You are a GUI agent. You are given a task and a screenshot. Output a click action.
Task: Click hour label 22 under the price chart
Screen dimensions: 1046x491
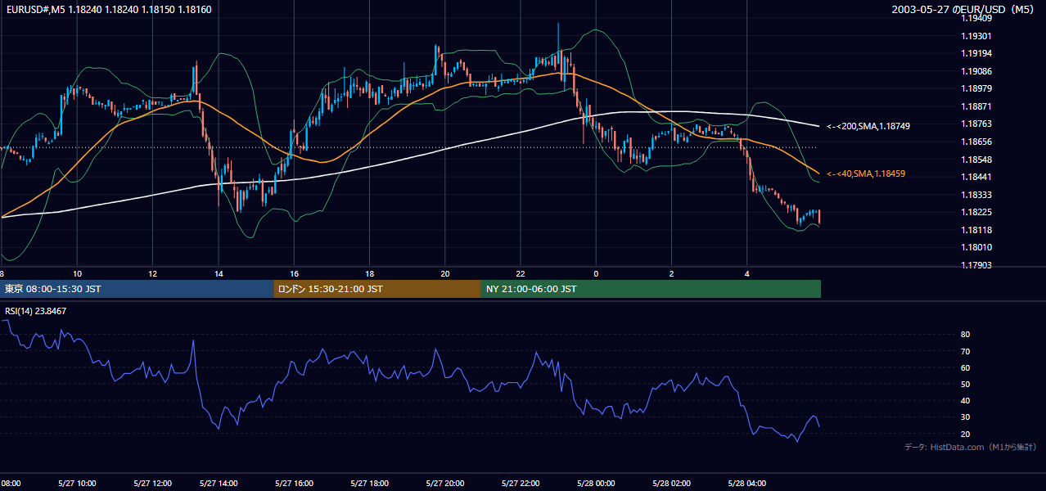[x=521, y=273]
